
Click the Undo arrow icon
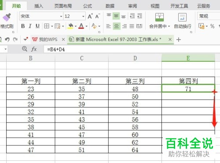pyautogui.click(x=7, y=39)
